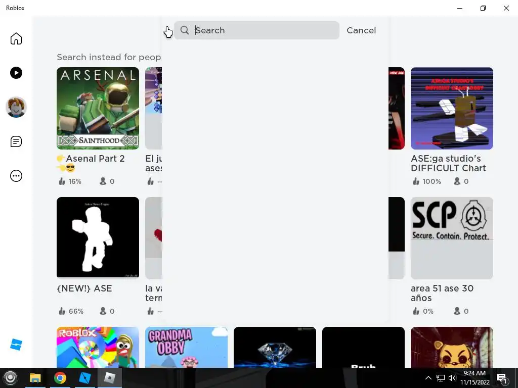Go to the Roblox Home icon

(x=16, y=38)
